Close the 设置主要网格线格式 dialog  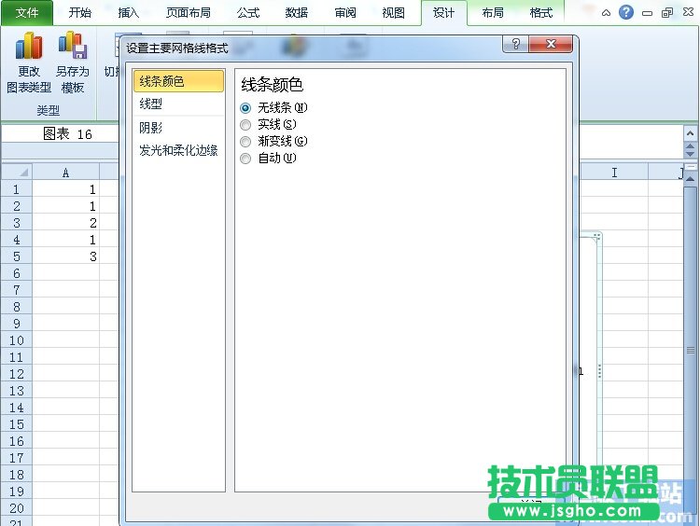[x=552, y=44]
